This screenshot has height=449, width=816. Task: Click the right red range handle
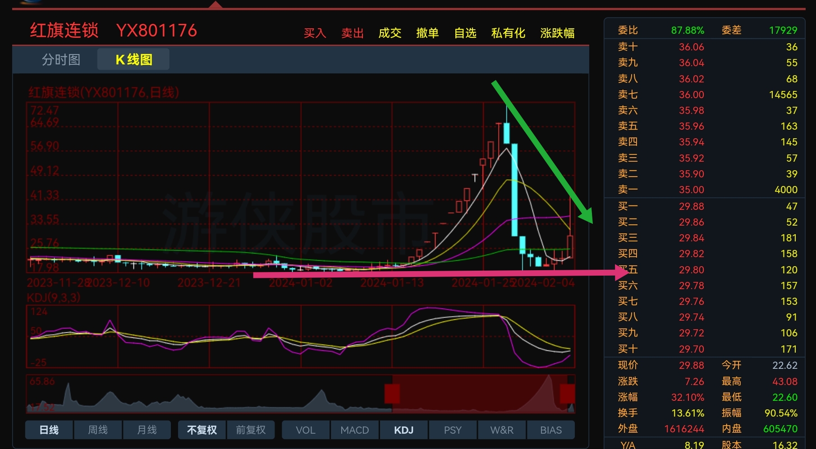coord(567,394)
